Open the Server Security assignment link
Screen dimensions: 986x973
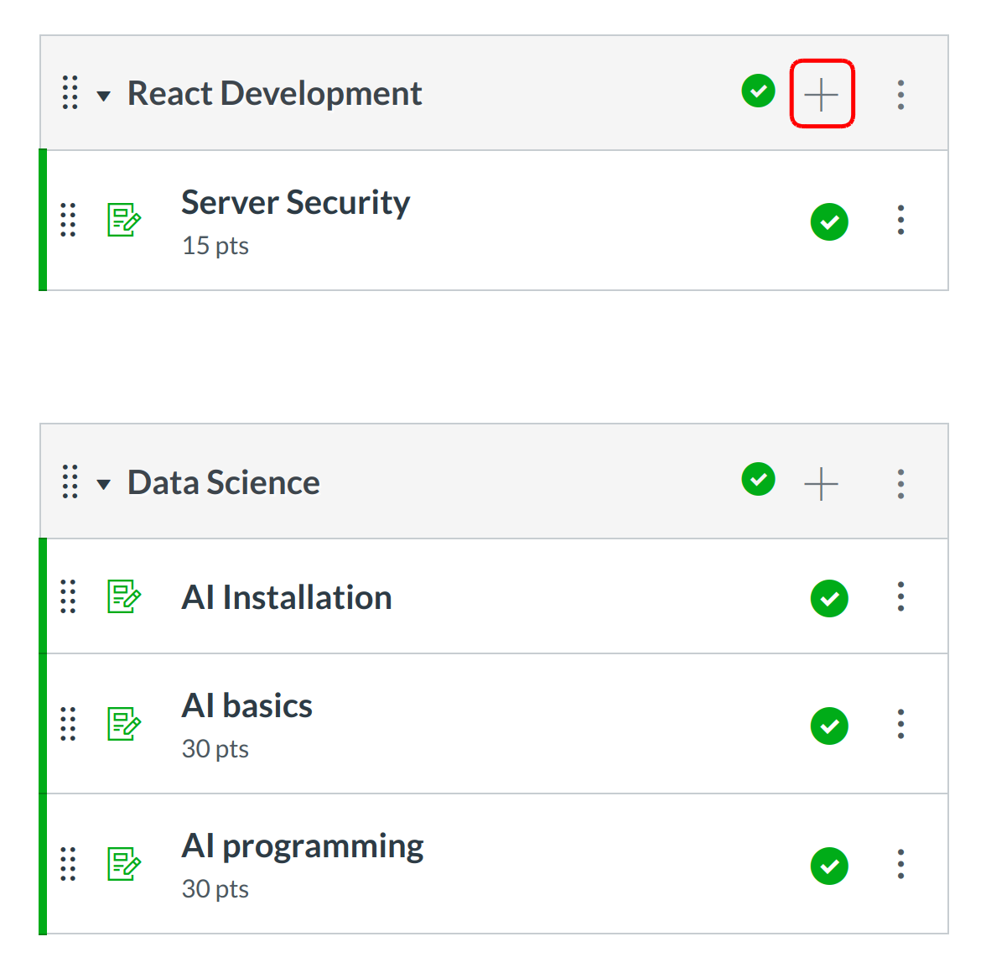pos(295,203)
